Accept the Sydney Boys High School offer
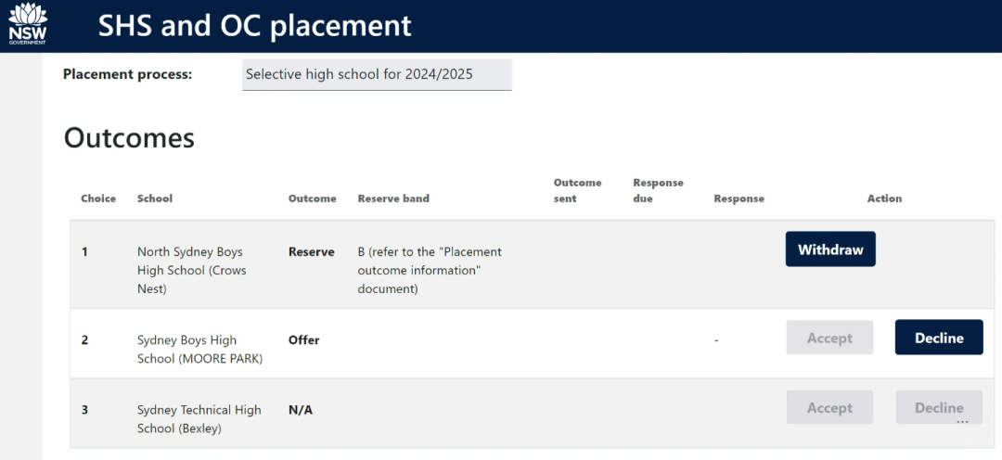This screenshot has width=1002, height=460. click(829, 338)
